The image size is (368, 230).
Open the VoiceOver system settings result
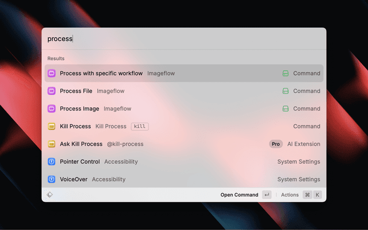[74, 179]
